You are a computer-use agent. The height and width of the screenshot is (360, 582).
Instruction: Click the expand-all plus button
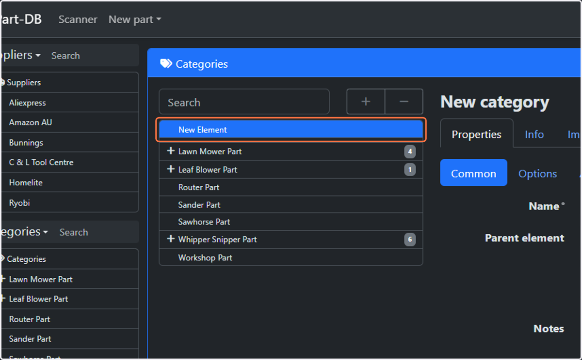click(366, 102)
